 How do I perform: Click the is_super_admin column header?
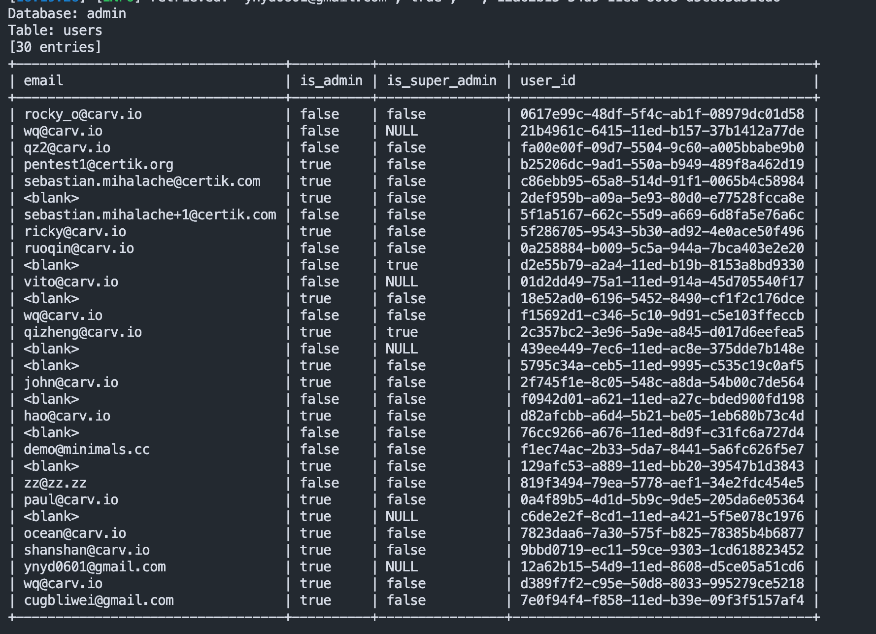(441, 81)
